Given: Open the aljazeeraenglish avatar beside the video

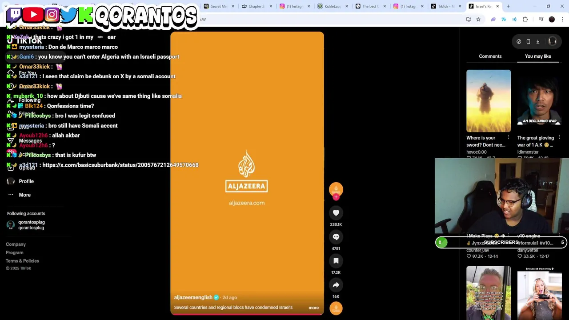Looking at the screenshot, I should [x=336, y=189].
